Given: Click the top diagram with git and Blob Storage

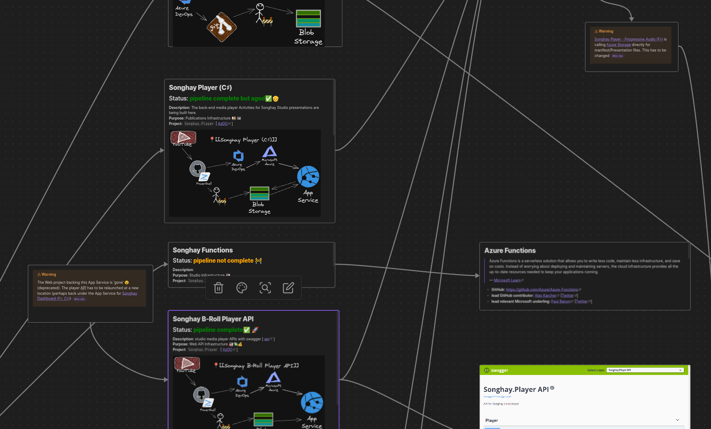Looking at the screenshot, I should point(249,23).
